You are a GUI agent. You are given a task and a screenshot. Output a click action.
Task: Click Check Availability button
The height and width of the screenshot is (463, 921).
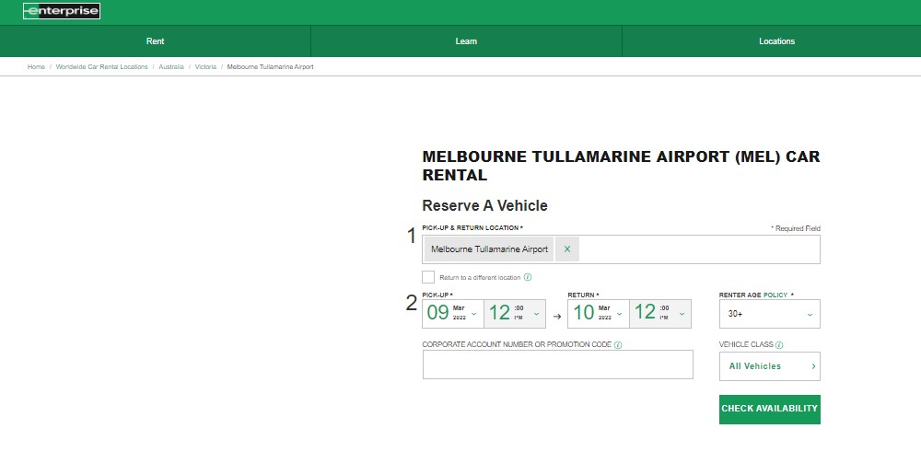(x=769, y=409)
